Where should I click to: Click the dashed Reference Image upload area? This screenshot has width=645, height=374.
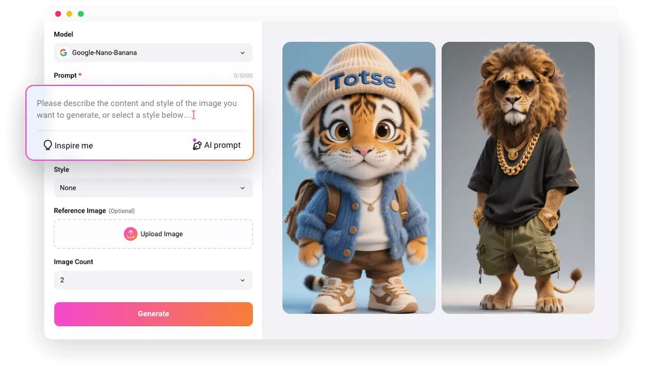pyautogui.click(x=153, y=234)
